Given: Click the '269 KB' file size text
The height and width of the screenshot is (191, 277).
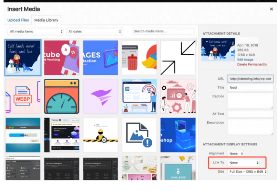Looking at the screenshot, I should [243, 50].
